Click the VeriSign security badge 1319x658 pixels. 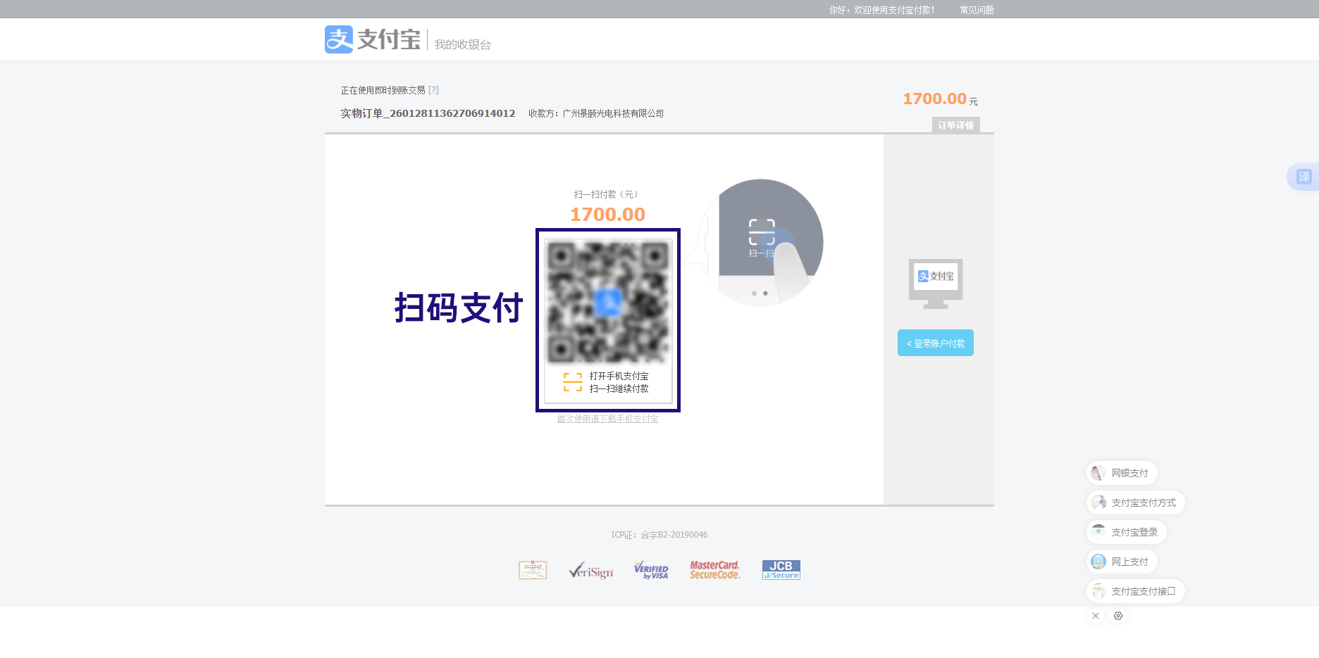point(590,570)
